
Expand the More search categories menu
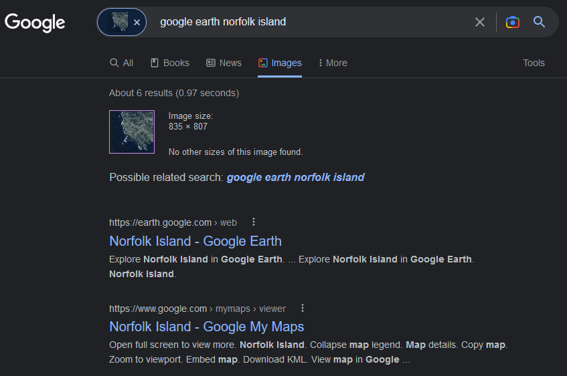click(x=333, y=63)
